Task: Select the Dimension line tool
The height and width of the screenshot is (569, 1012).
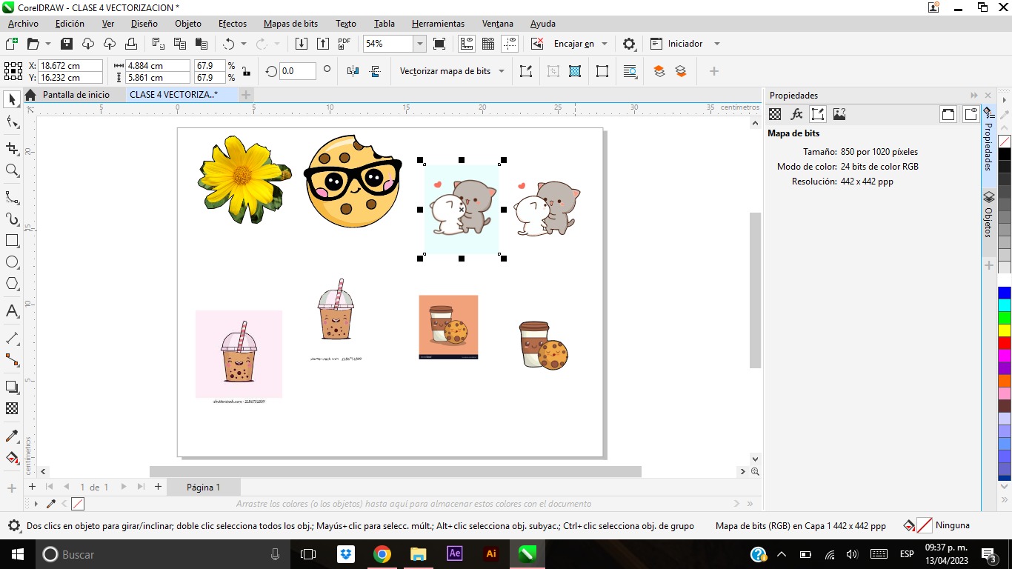Action: [12, 338]
